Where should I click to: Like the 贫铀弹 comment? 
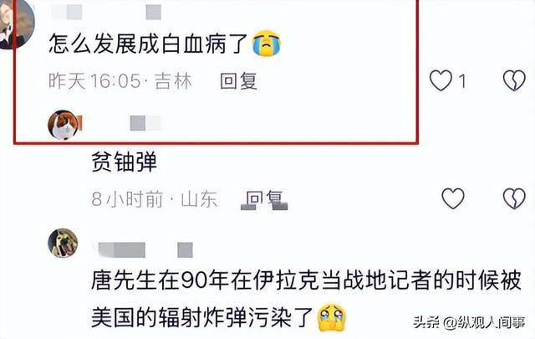click(x=453, y=198)
